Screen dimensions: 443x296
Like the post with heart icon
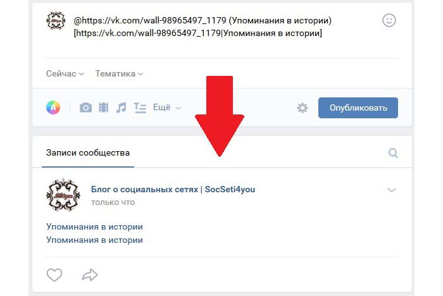click(54, 275)
